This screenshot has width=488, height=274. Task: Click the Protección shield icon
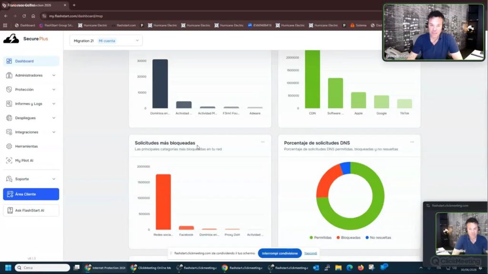(x=9, y=89)
